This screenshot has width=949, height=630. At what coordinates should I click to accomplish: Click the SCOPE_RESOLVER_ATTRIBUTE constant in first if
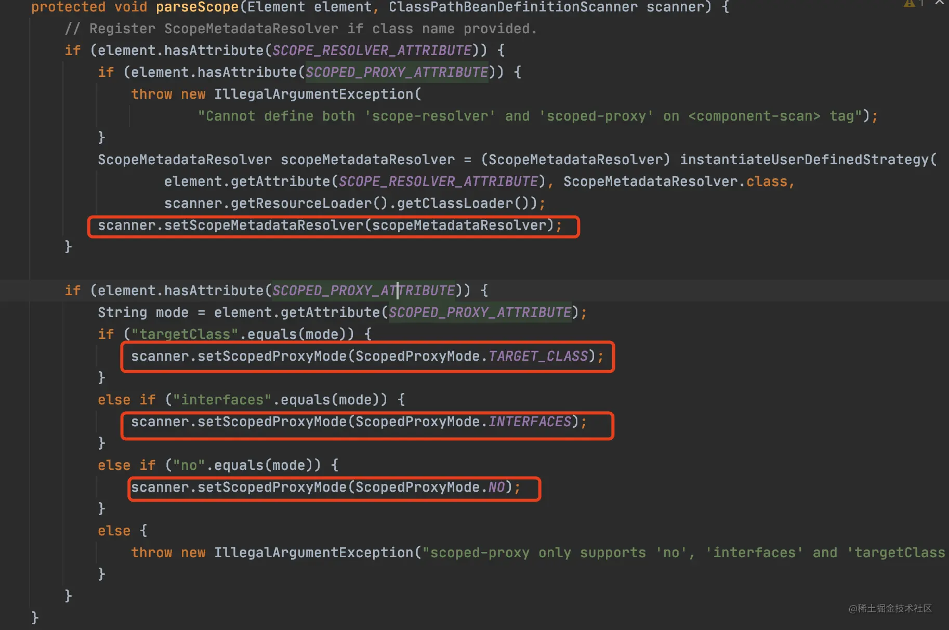(372, 50)
